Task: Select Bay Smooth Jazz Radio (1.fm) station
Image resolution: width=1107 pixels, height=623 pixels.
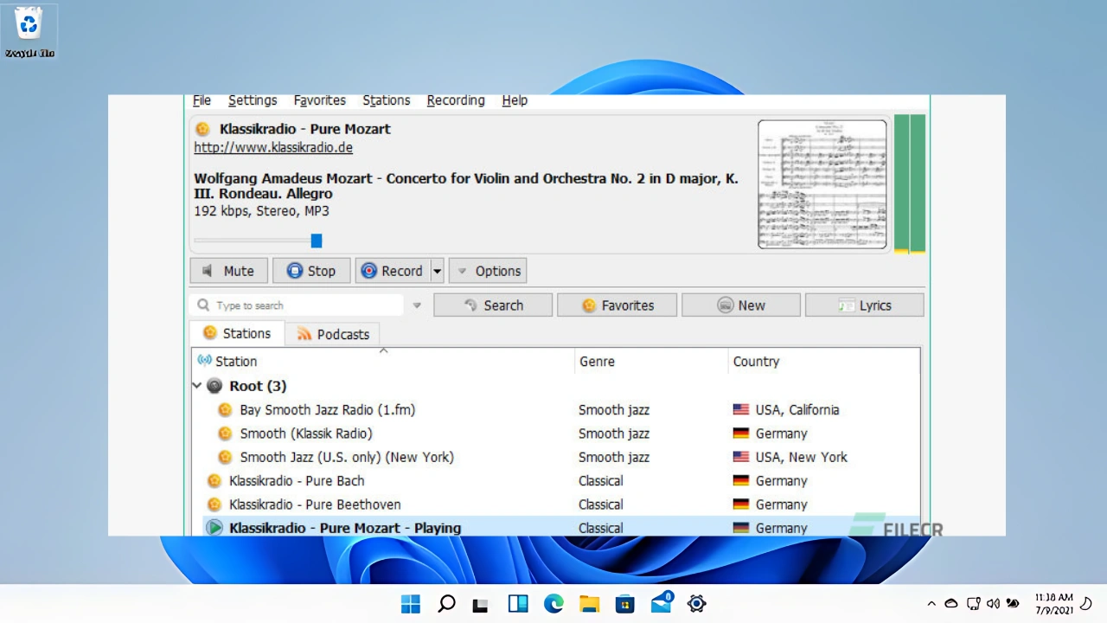Action: coord(328,410)
